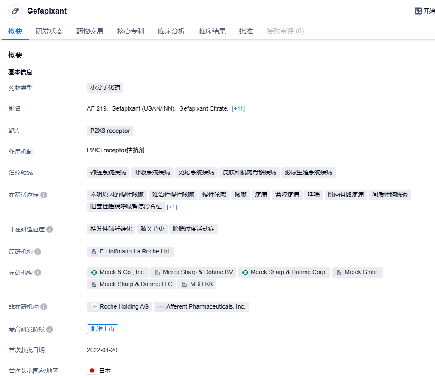This screenshot has width=435, height=378.
Task: Open the 临床结果 tab
Action: 212,31
